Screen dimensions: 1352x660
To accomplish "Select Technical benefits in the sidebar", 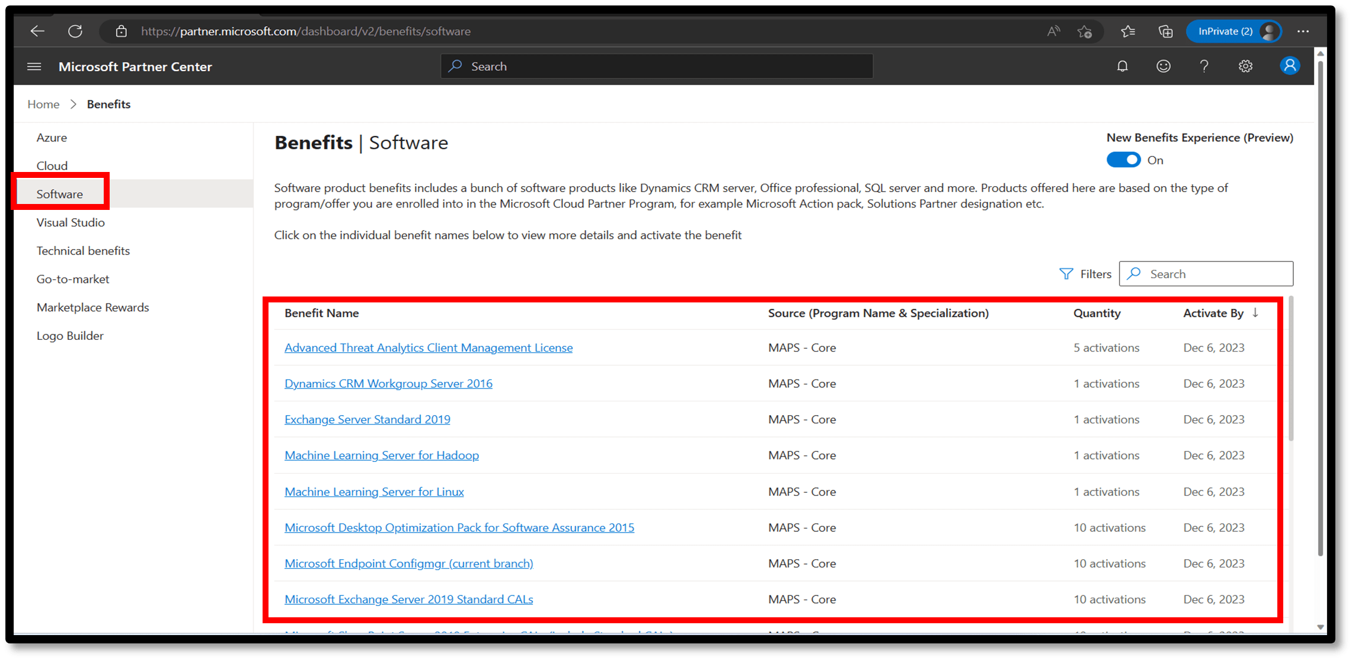I will (83, 250).
